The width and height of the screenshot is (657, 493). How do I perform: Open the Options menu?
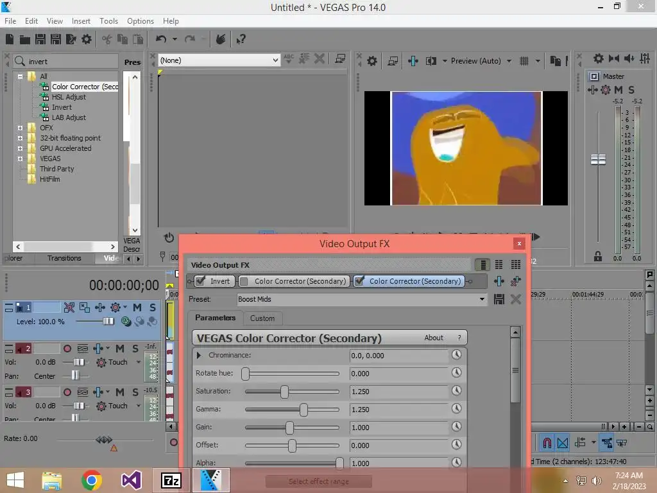pos(141,21)
